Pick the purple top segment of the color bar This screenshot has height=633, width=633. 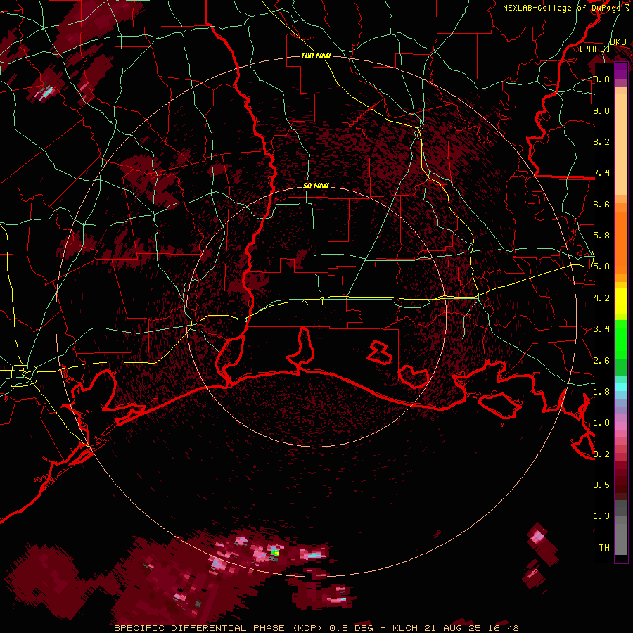[x=621, y=70]
